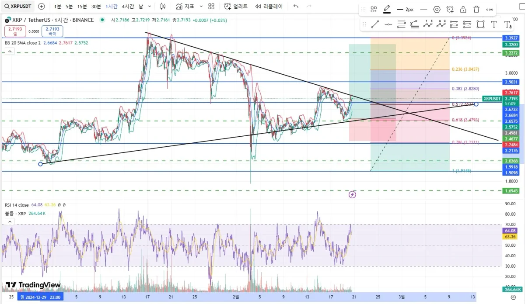Click the trendline's left anchor point circle
Image resolution: width=525 pixels, height=304 pixels.
(41, 164)
